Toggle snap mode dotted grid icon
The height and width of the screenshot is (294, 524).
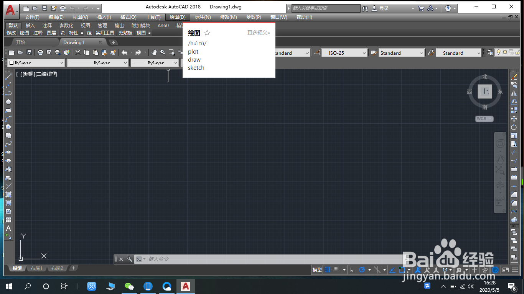point(336,270)
